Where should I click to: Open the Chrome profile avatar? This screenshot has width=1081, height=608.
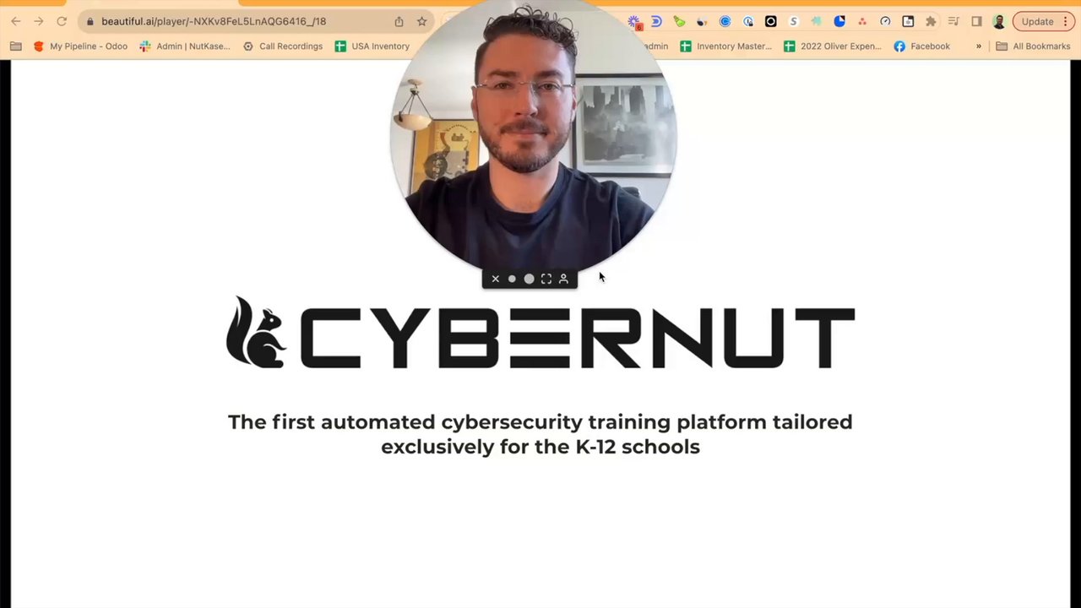click(999, 21)
